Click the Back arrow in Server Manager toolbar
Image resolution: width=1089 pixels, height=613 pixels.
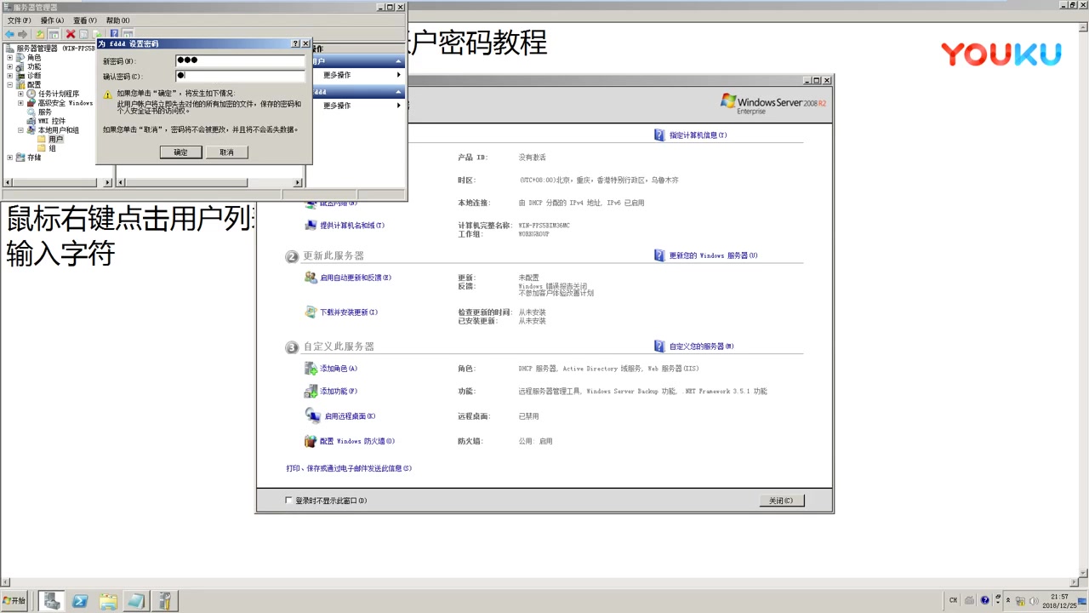point(9,34)
